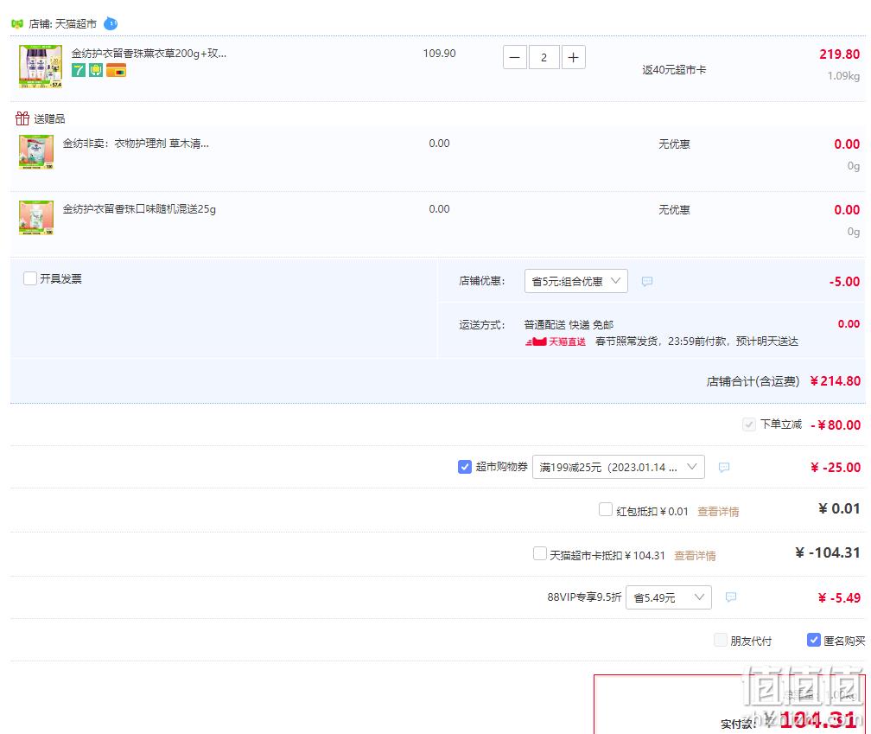Click the quantity input field showing 2
Image resolution: width=871 pixels, height=734 pixels.
(544, 57)
